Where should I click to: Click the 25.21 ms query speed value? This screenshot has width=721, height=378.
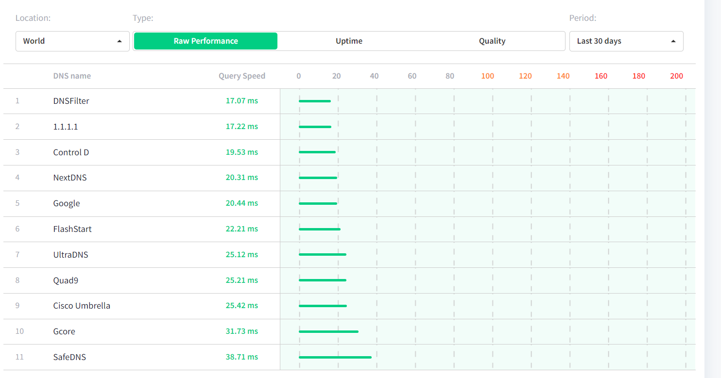click(242, 280)
